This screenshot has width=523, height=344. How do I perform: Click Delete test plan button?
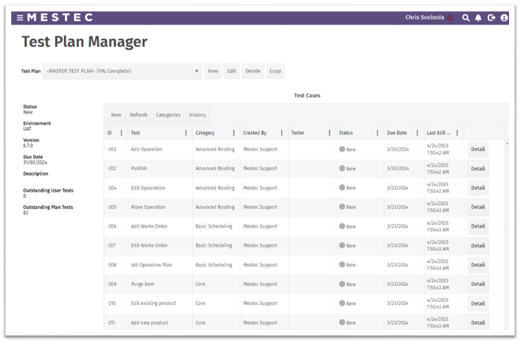[253, 71]
